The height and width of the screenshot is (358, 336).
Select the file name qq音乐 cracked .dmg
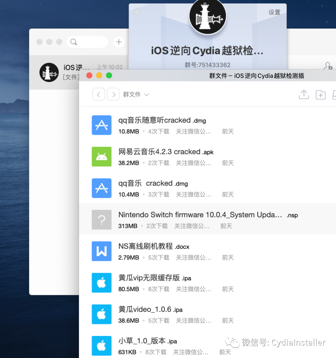(x=153, y=183)
